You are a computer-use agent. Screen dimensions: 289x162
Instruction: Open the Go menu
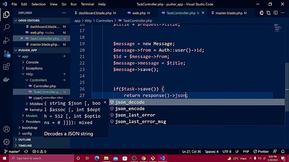pyautogui.click(x=64, y=4)
